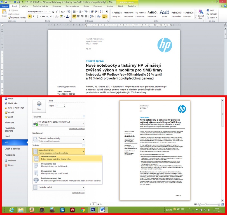
Task: Click the Změnit styly button
Action: click(x=201, y=14)
